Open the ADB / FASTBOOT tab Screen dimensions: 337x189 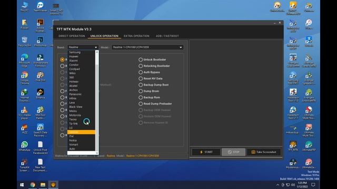coord(167,36)
